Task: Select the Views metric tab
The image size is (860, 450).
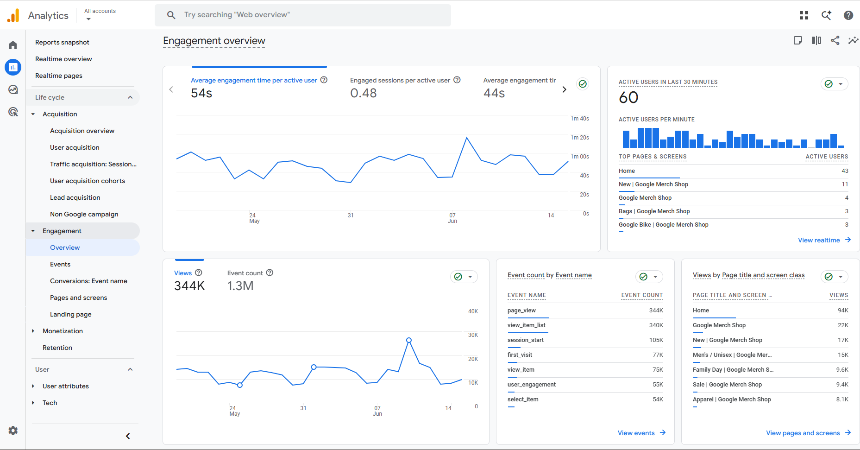Action: click(x=189, y=280)
